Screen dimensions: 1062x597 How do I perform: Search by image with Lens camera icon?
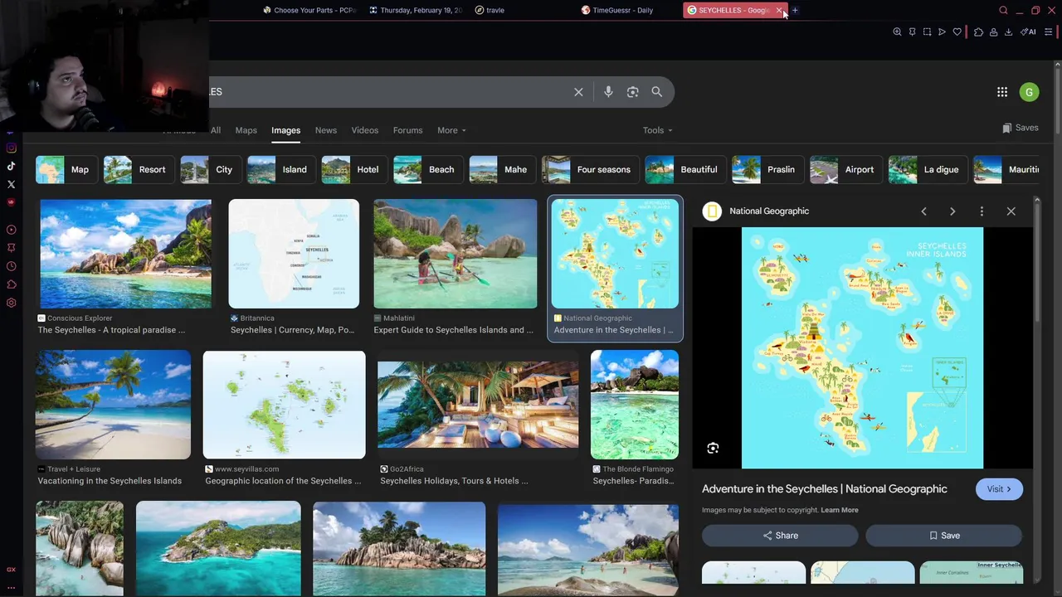[632, 92]
